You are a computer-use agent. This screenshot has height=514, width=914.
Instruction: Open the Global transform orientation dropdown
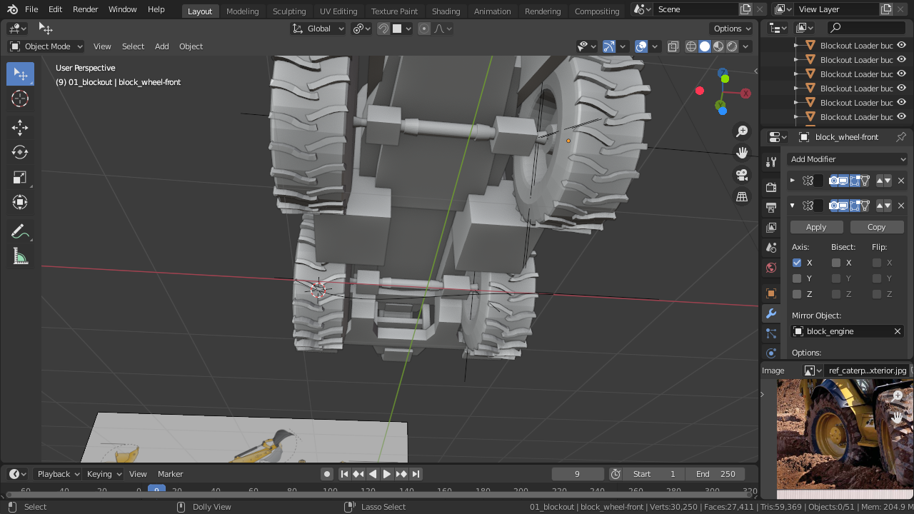coord(318,29)
